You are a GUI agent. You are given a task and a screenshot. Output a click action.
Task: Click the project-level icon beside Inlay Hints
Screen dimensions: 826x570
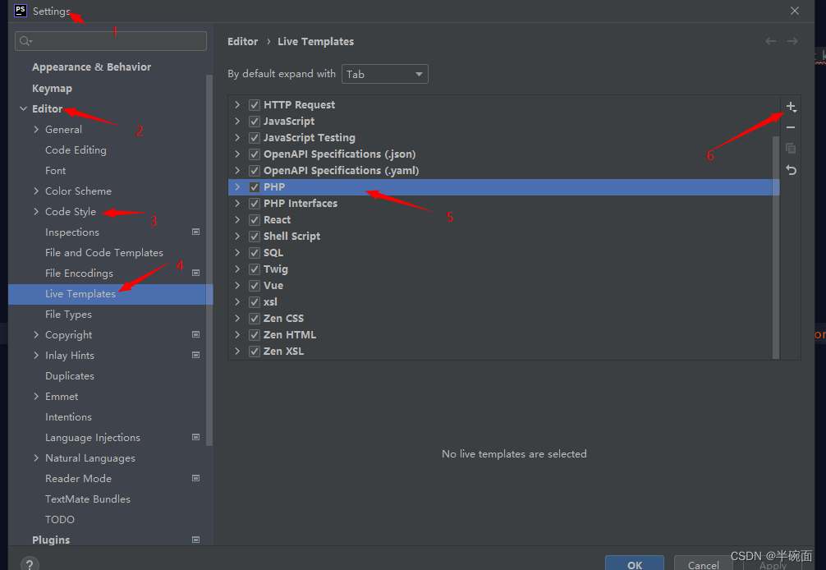(195, 355)
